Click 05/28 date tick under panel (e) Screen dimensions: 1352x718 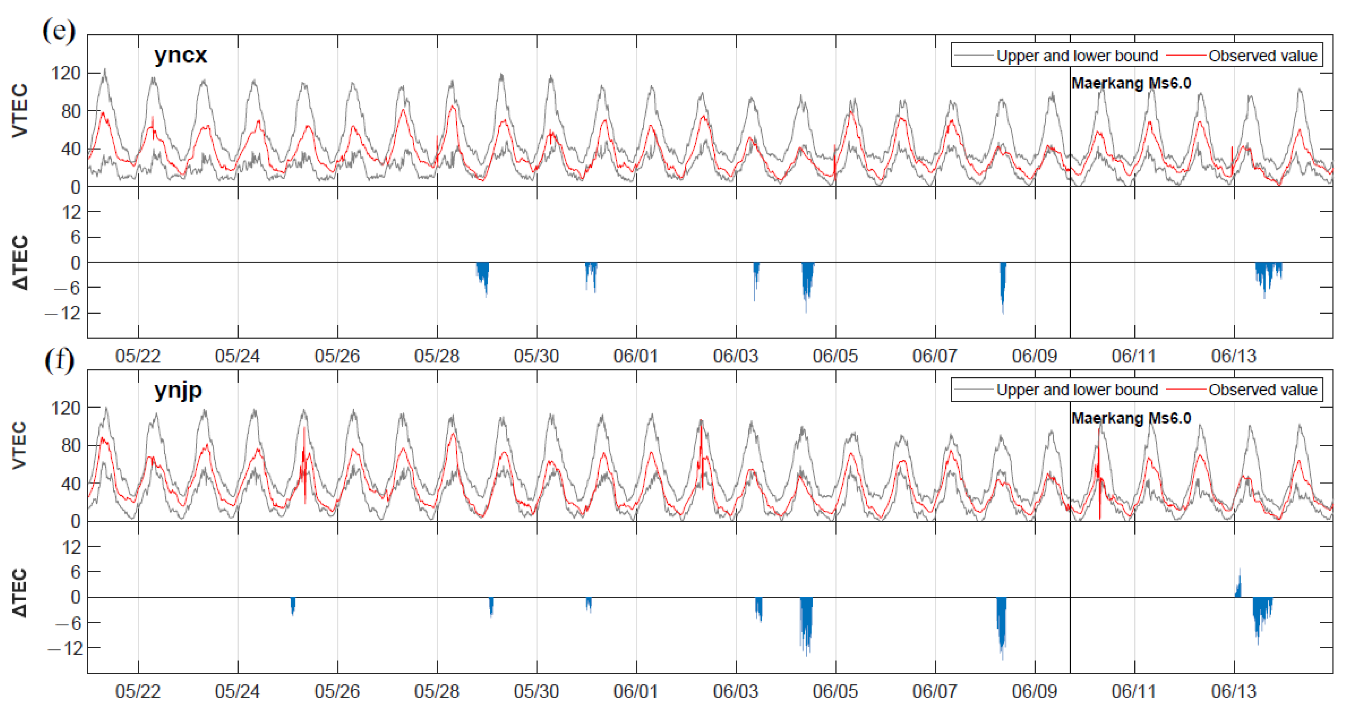pyautogui.click(x=437, y=356)
